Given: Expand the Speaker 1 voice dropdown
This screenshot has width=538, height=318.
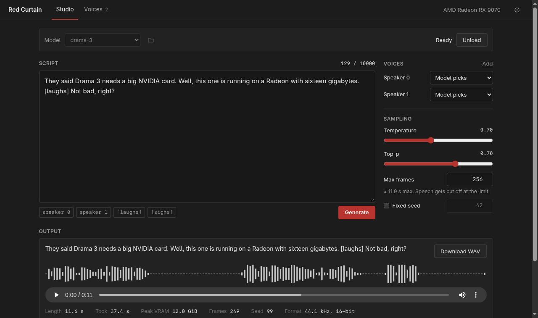Looking at the screenshot, I should pyautogui.click(x=461, y=95).
